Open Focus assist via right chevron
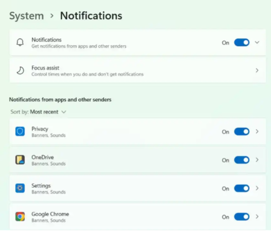Screen dimensions: 271x234 coord(257,70)
